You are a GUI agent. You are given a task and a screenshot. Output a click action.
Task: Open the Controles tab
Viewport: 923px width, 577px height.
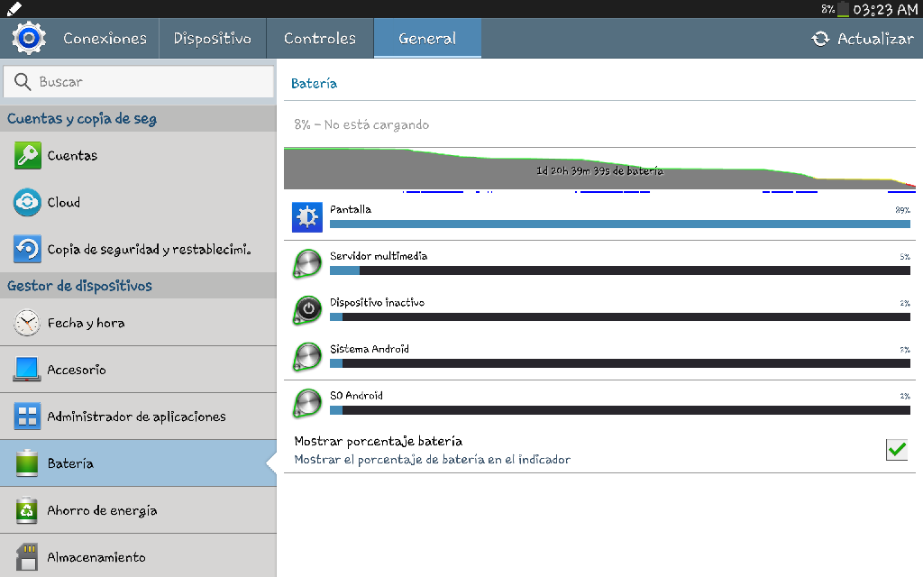click(x=319, y=39)
